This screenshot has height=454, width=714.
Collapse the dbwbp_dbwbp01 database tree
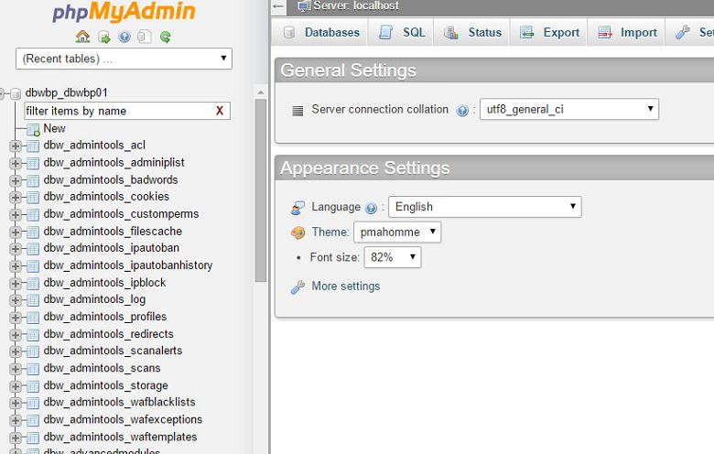(5, 93)
